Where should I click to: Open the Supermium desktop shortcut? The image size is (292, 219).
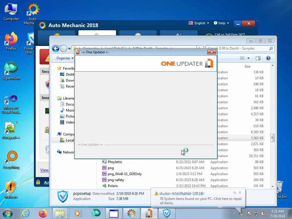[x=11, y=71]
